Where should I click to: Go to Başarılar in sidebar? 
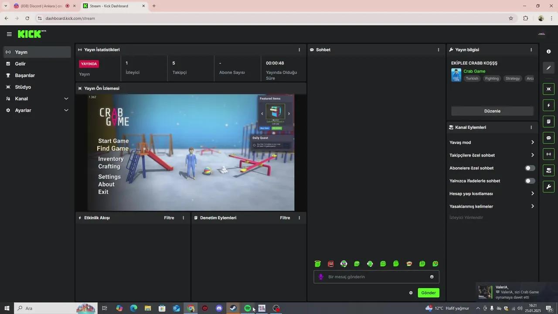(x=25, y=75)
